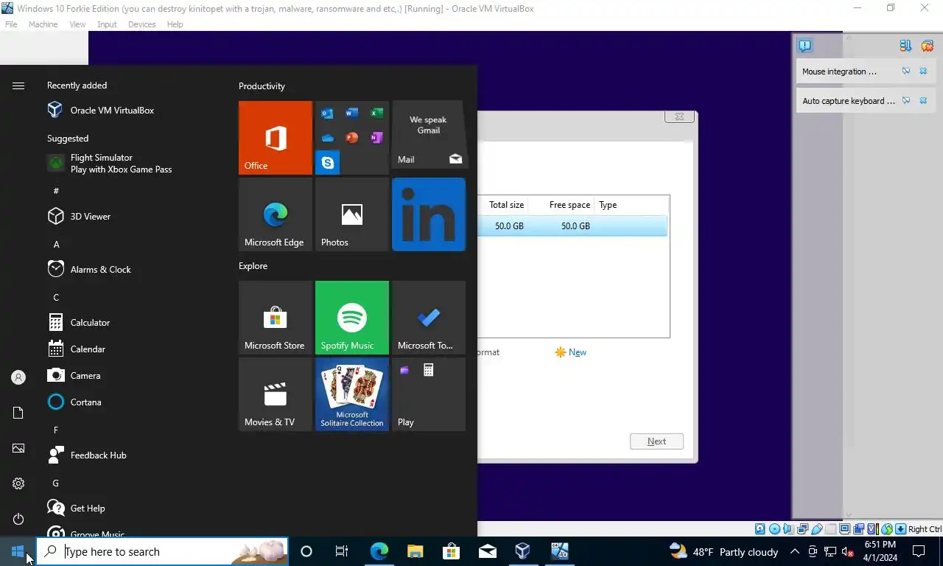Open the Office tile

(276, 138)
